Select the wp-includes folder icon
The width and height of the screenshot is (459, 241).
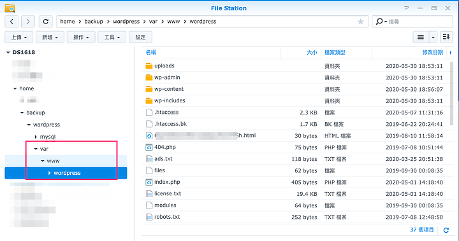point(149,100)
